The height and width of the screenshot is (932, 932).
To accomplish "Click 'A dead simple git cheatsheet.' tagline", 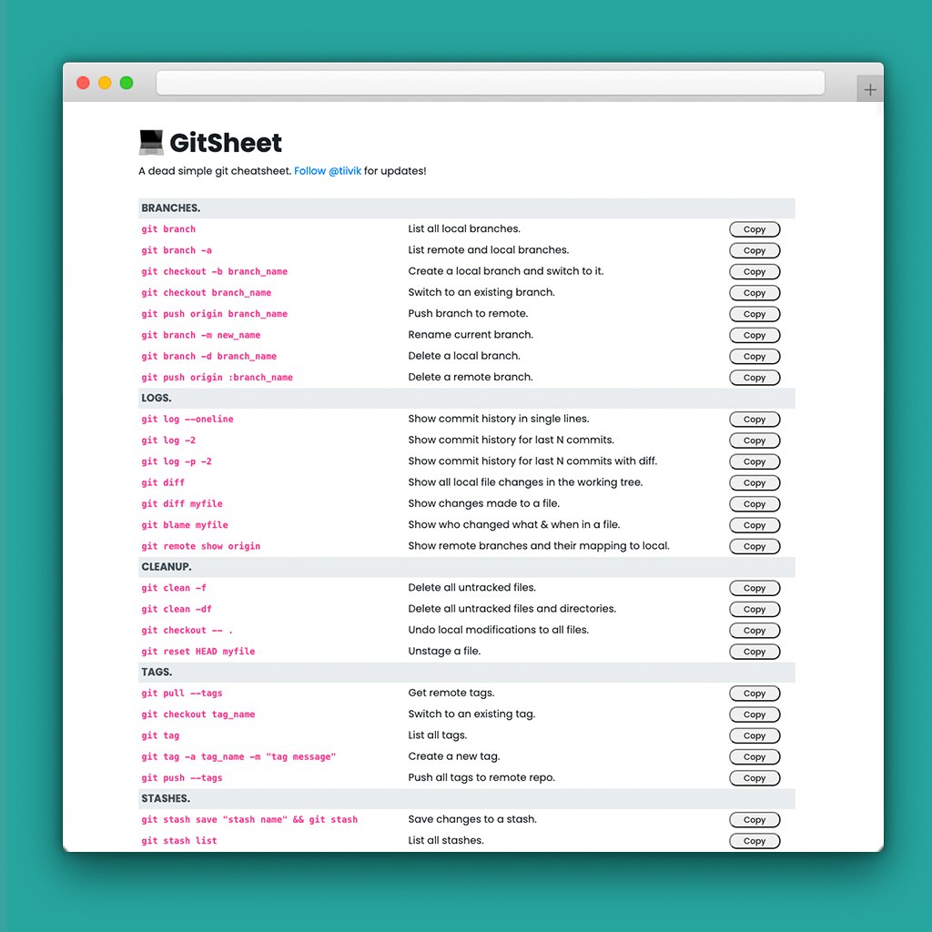I will tap(215, 171).
